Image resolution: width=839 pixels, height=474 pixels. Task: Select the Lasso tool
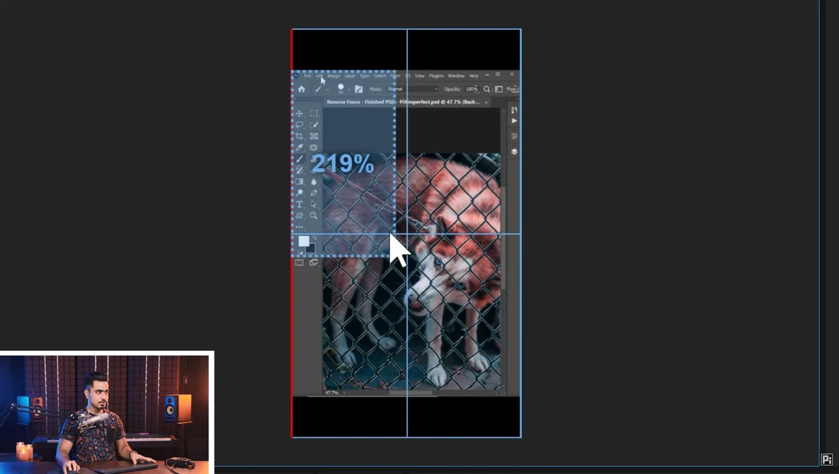[x=299, y=125]
